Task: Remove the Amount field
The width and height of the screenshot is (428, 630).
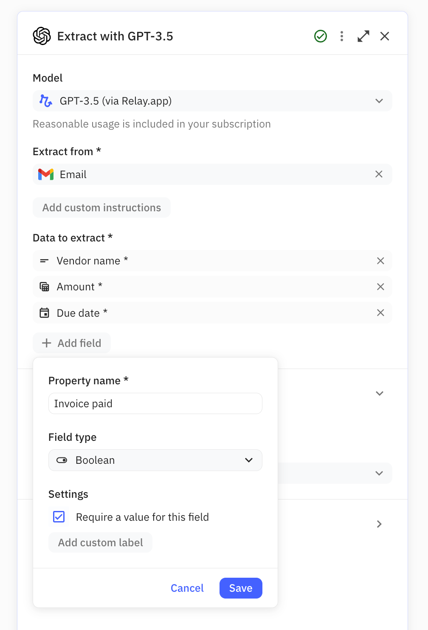Action: (380, 287)
